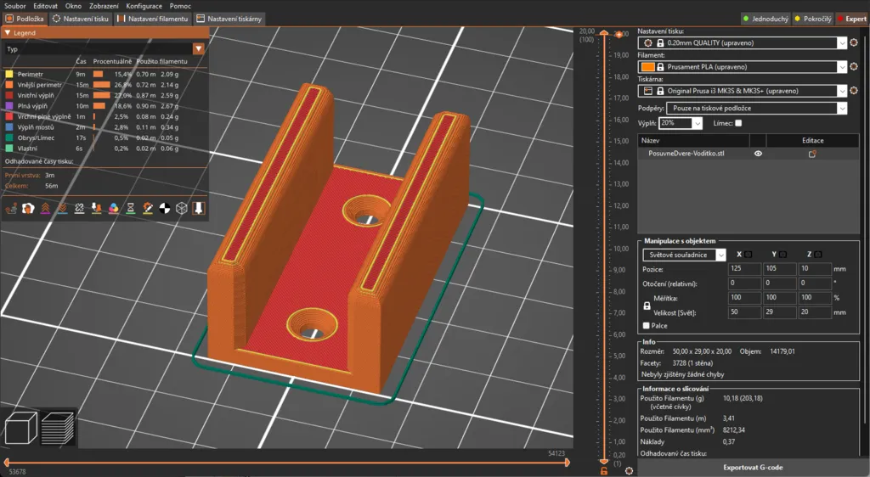Click the gear icon beside Prusament PLA
The width and height of the screenshot is (870, 477).
tap(854, 66)
